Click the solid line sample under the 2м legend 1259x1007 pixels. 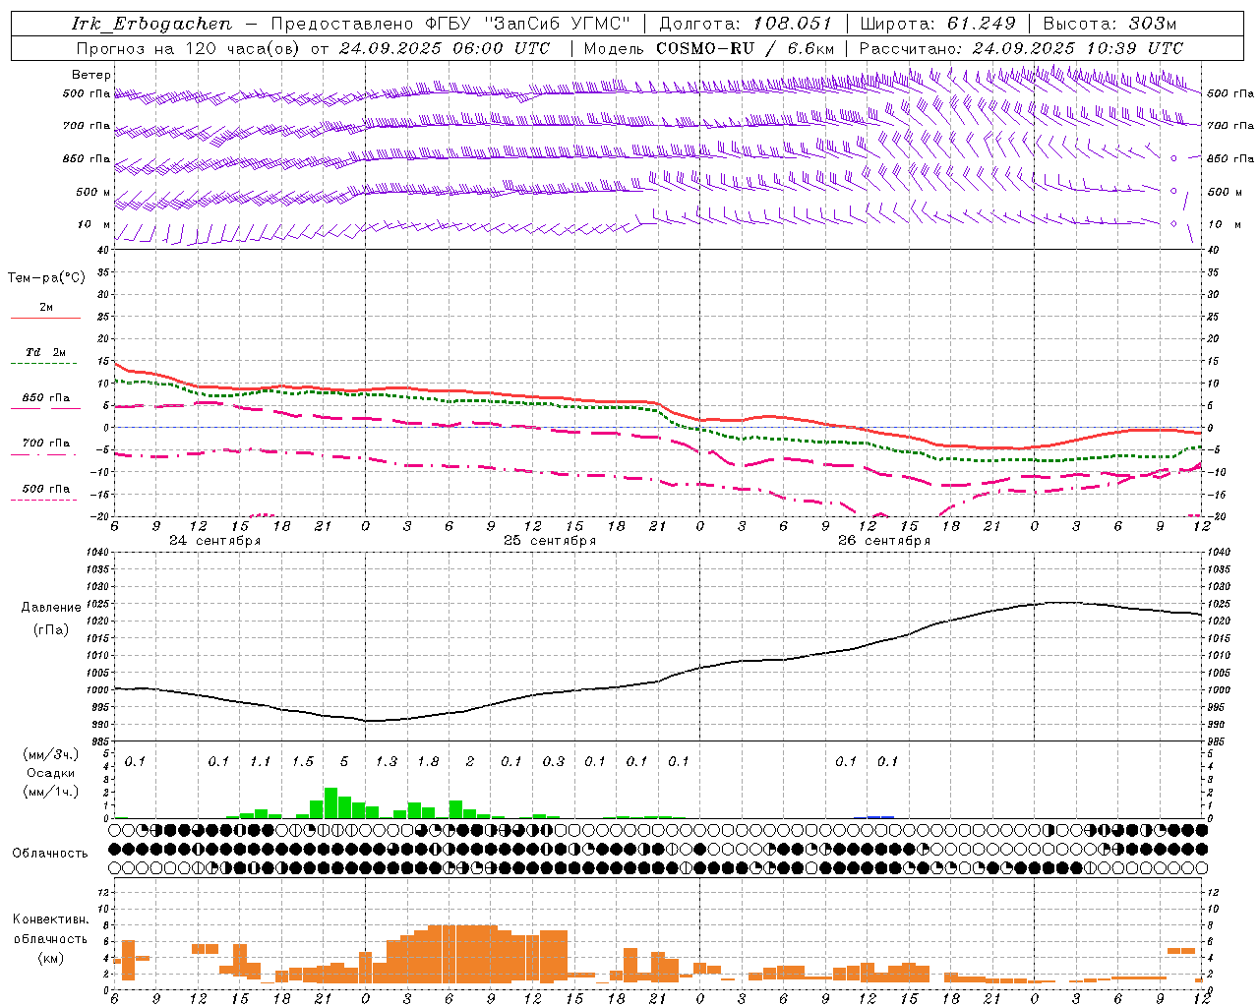45,318
